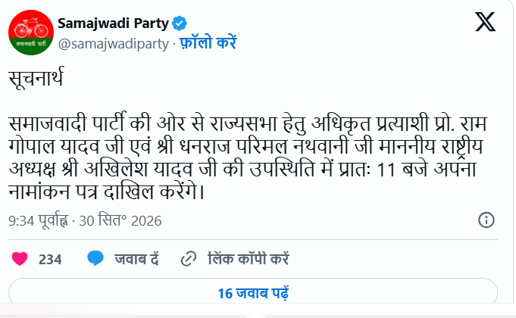Open the X logo icon
This screenshot has width=516, height=318.
coord(486,22)
